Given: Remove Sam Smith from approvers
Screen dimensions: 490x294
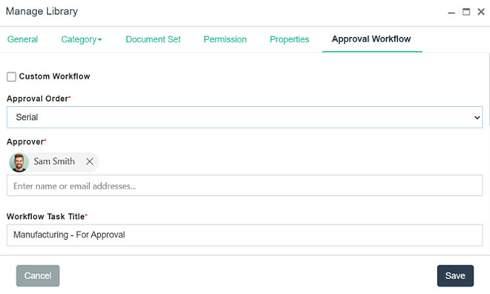Looking at the screenshot, I should (90, 162).
